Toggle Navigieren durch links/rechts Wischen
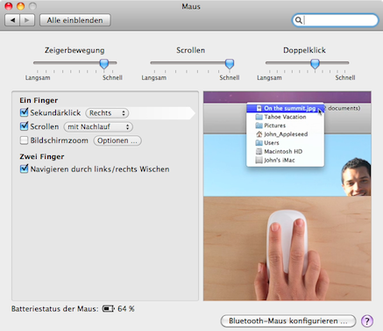 click(x=24, y=169)
